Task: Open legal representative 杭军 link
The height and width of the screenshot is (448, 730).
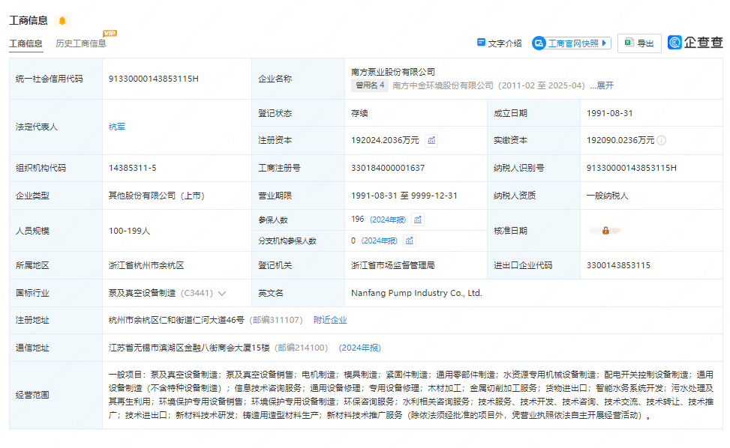Action: [x=117, y=127]
